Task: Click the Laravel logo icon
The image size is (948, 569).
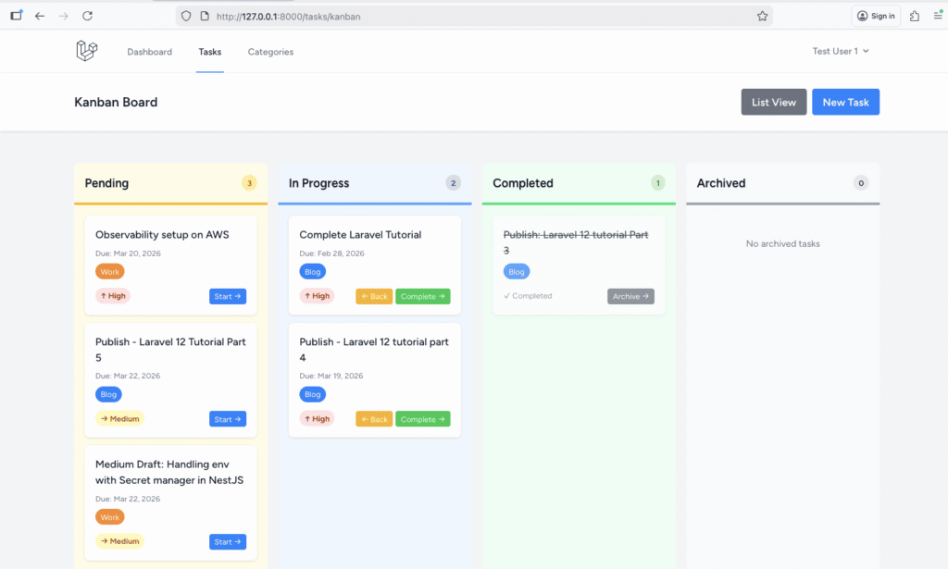Action: 86,52
